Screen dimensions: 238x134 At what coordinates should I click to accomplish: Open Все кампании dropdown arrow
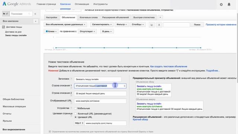pyautogui.click(x=36, y=21)
